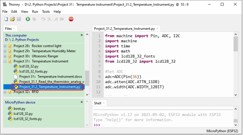The image size is (243, 135).
Task: Expand Project 30: Ultrasonic Ranger folder
Action: pyautogui.click(x=5, y=56)
